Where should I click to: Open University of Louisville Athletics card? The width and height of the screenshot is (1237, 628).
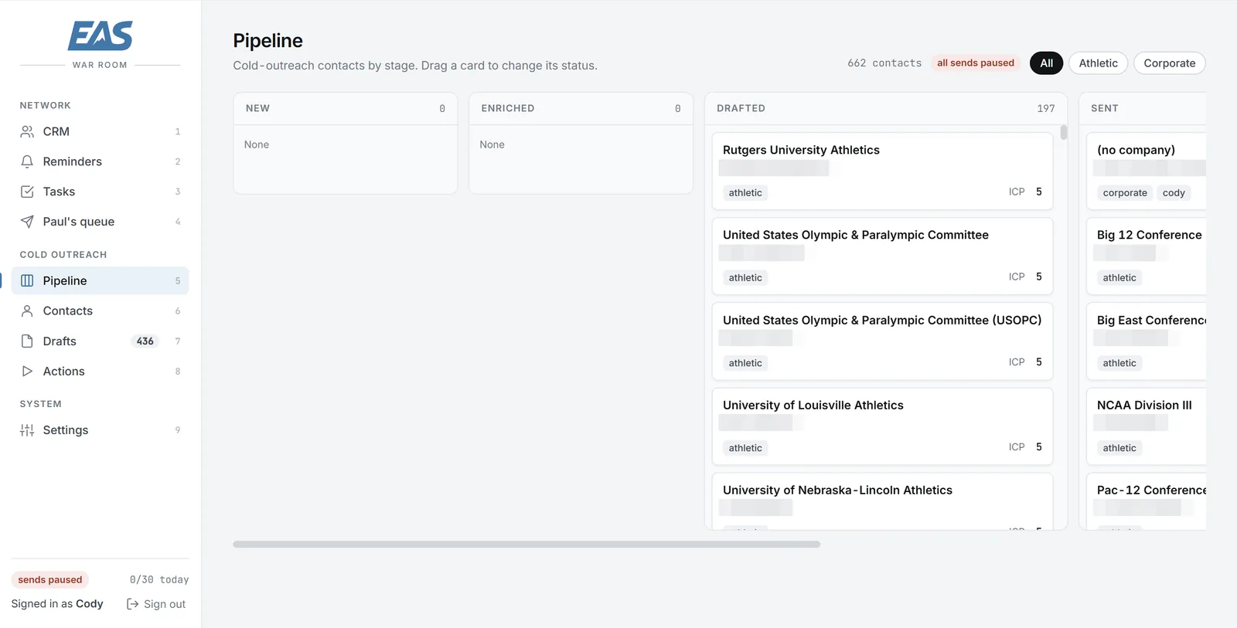point(882,426)
